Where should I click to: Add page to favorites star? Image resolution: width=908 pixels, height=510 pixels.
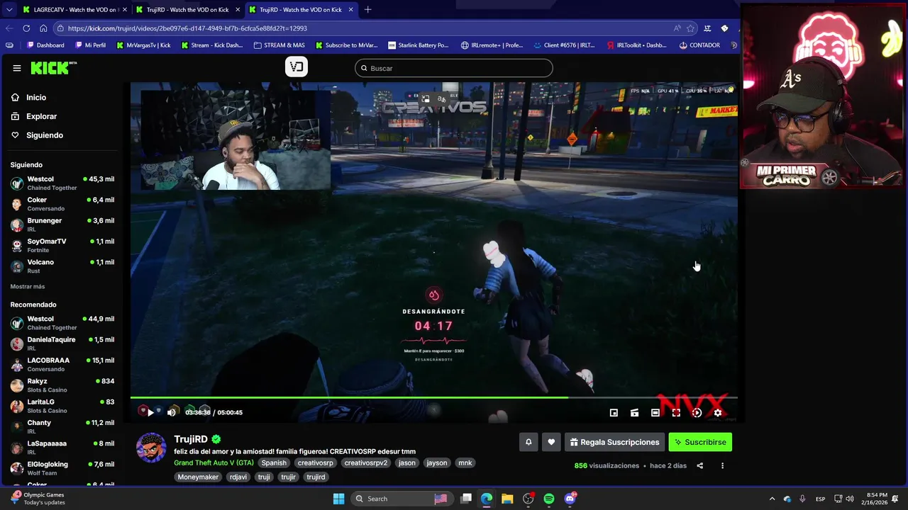click(x=690, y=28)
